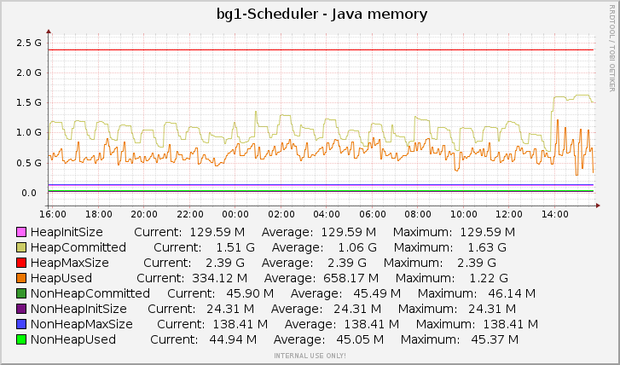Click the 0.0 y-axis label
This screenshot has width=620, height=365.
pyautogui.click(x=29, y=193)
